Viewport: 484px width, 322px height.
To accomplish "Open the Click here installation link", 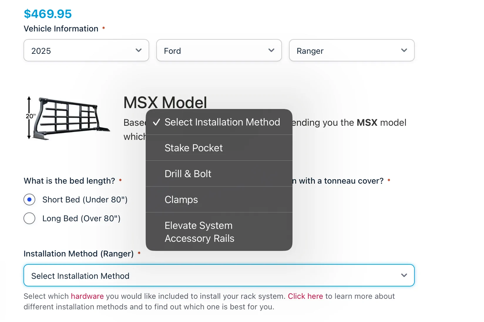I will point(305,296).
